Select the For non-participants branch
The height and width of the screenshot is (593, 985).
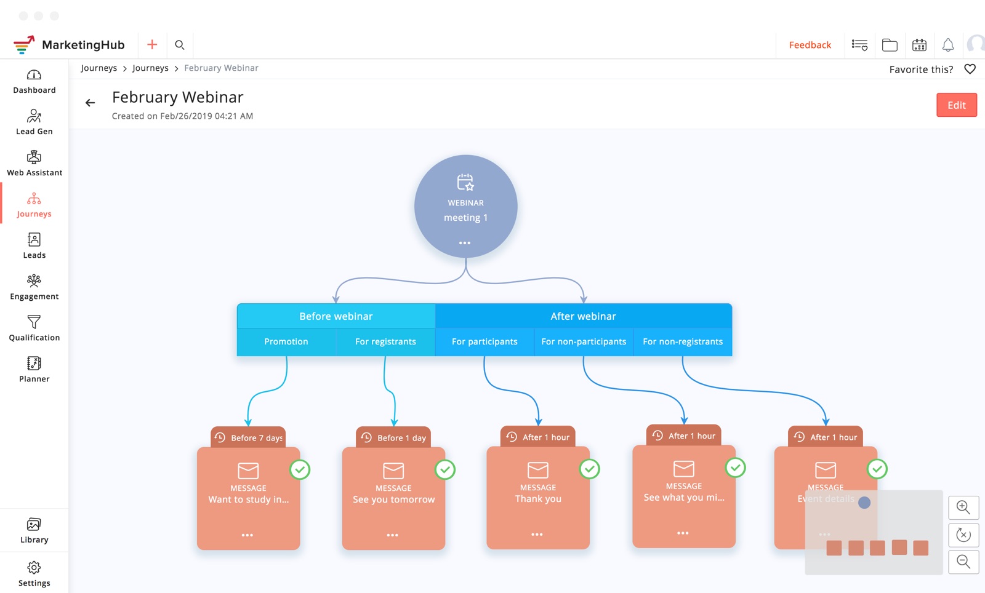point(584,341)
